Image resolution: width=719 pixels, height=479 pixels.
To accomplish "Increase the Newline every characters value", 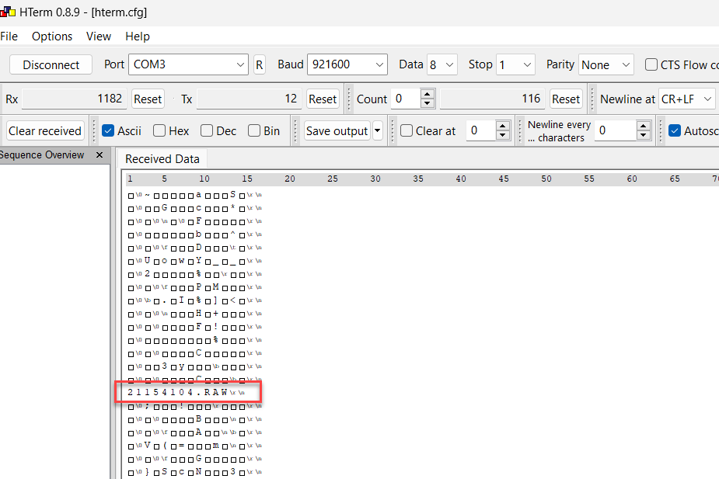I will point(644,127).
